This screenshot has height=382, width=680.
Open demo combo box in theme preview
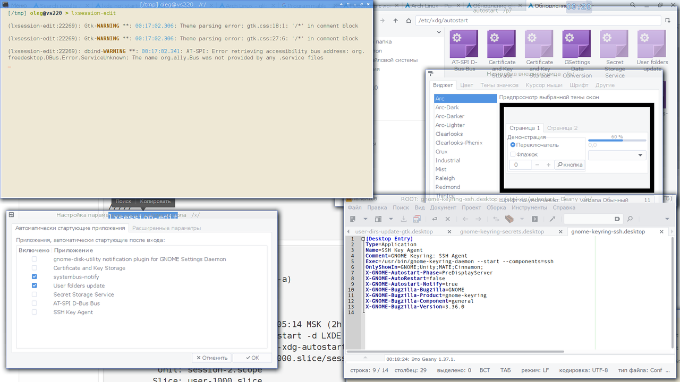(617, 155)
